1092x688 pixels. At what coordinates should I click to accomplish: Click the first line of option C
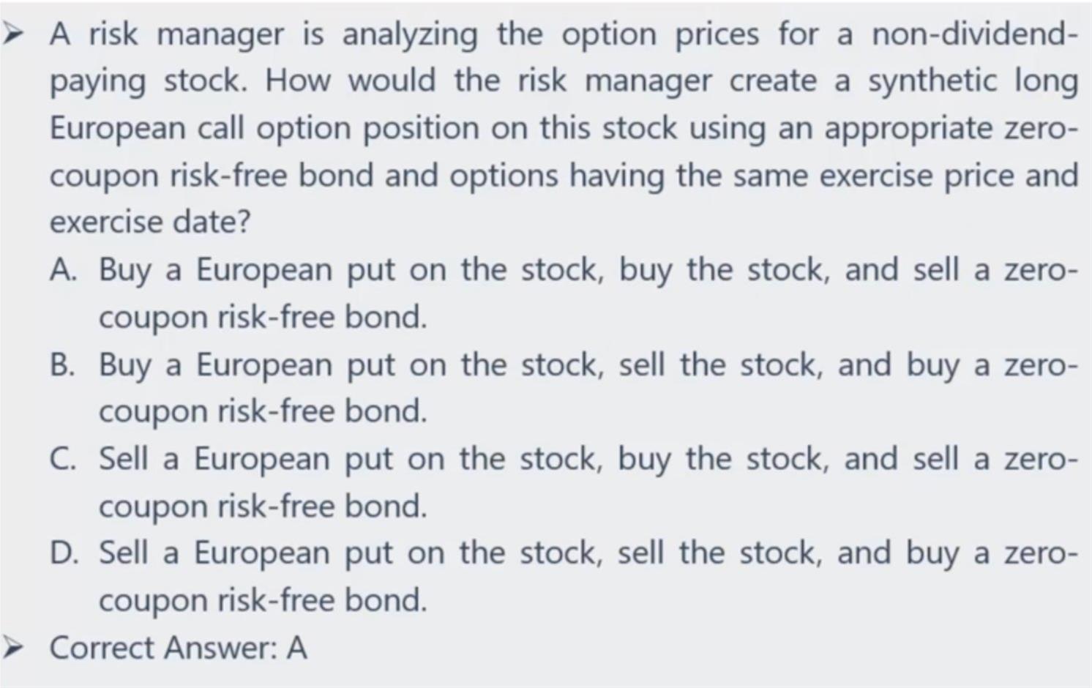coord(588,460)
